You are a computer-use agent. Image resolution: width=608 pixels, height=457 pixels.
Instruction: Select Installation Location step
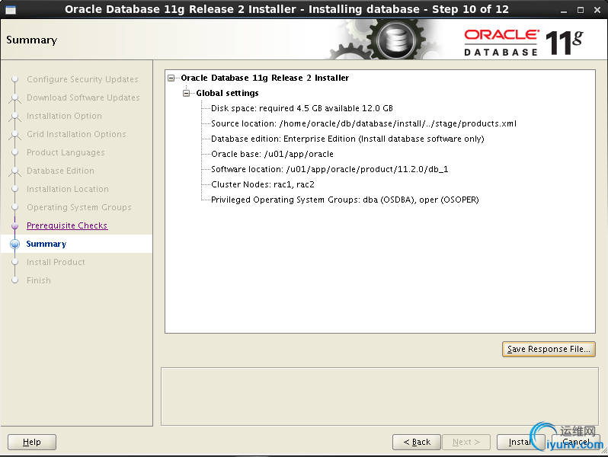[x=68, y=189]
